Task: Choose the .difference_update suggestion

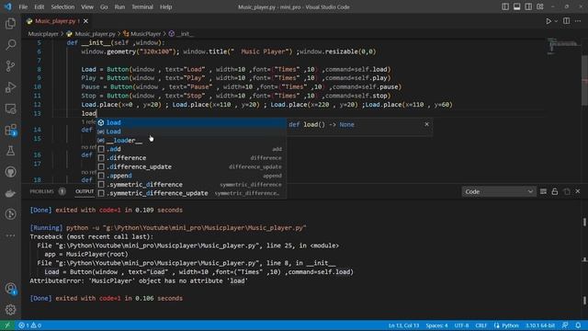Action: point(191,167)
